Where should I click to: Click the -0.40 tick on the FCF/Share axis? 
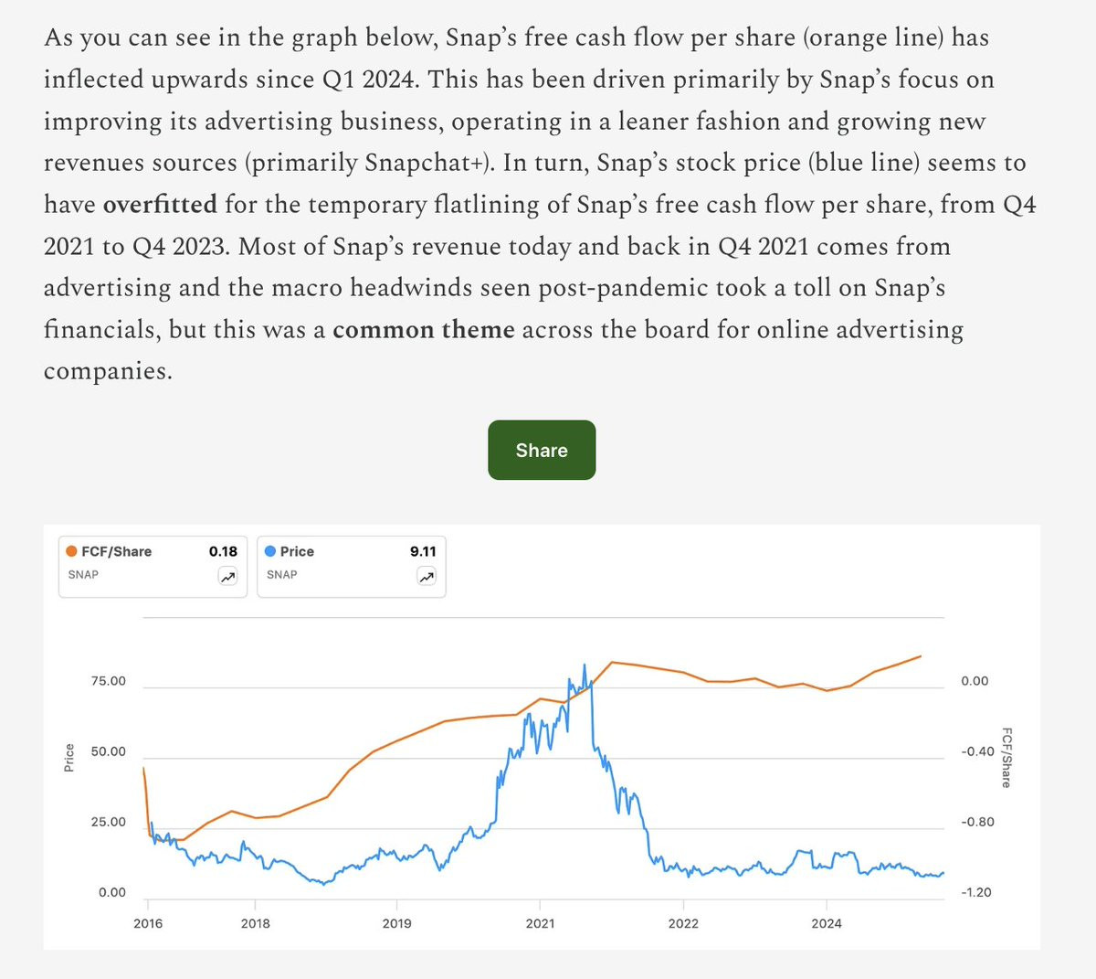[x=977, y=751]
